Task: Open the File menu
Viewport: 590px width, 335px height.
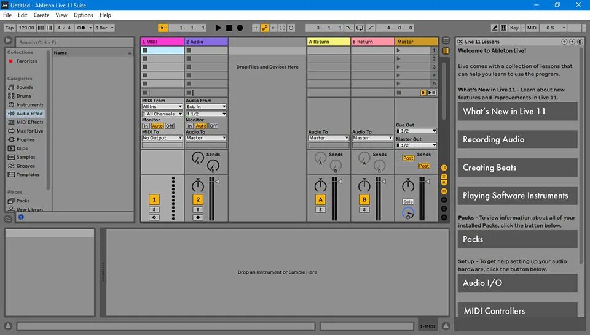Action: coord(7,15)
